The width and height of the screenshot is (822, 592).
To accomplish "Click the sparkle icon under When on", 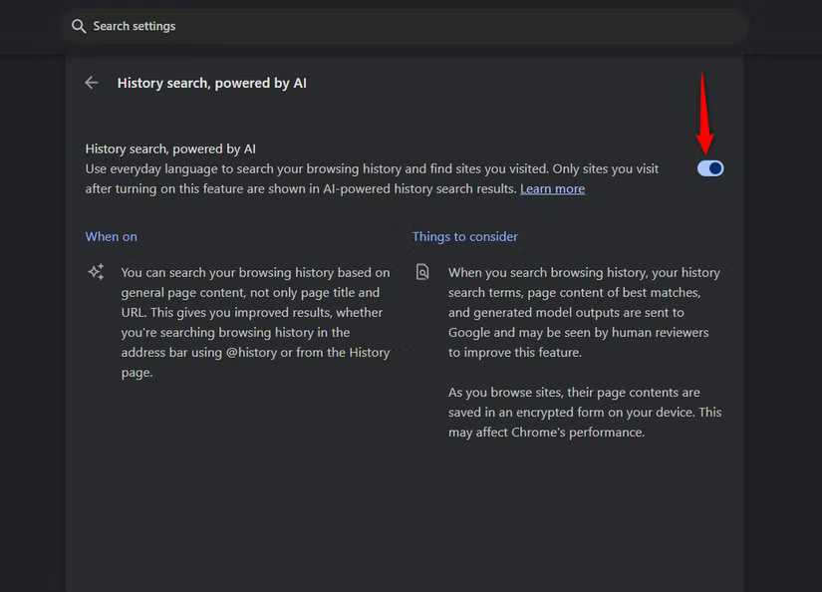I will tap(96, 272).
